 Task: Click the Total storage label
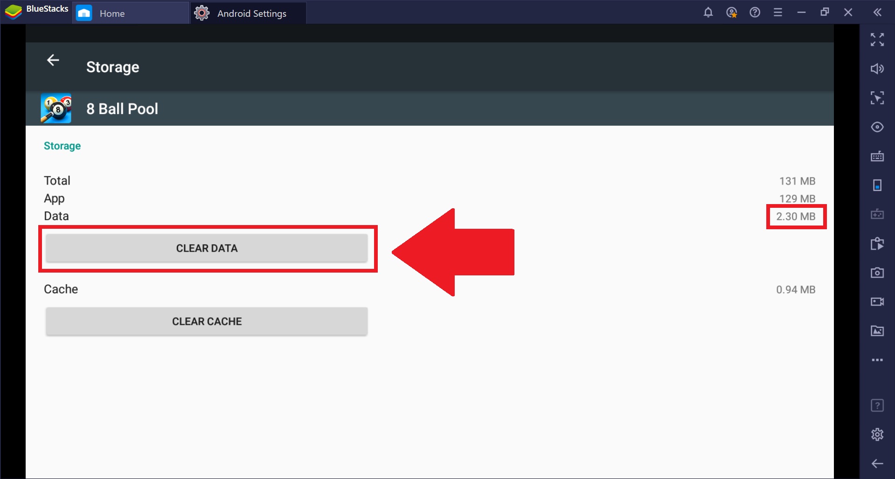tap(57, 181)
